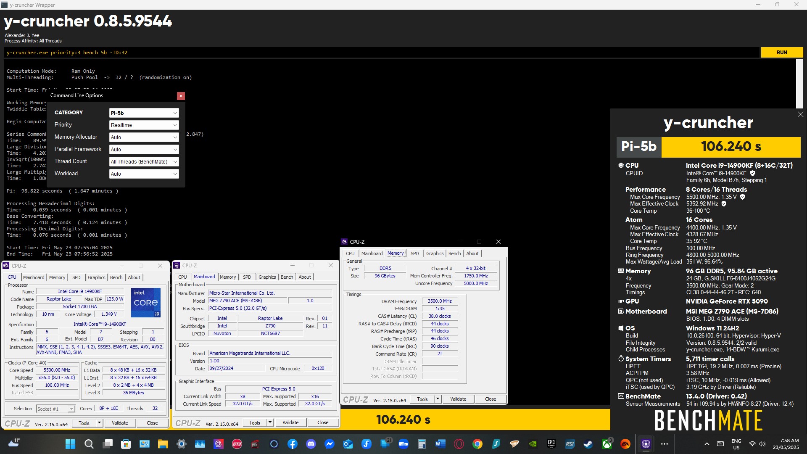
Task: Open BenchMate purple chip taskbar icon
Action: click(x=646, y=444)
